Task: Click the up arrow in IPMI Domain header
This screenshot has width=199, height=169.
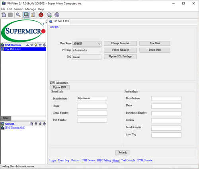Action: click(x=27, y=45)
